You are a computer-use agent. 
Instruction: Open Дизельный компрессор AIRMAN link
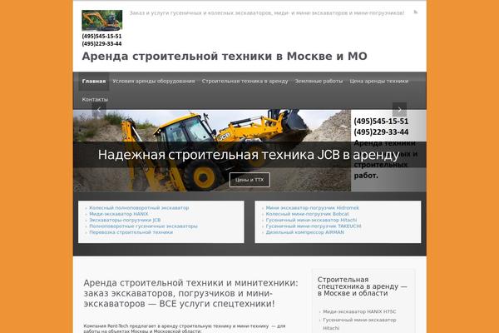[x=305, y=232]
